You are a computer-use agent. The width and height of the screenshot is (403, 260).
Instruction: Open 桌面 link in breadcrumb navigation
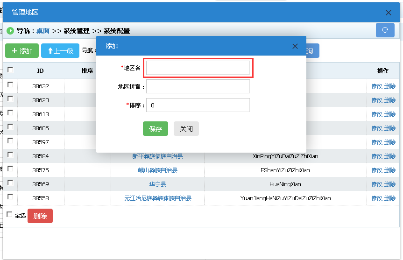click(x=43, y=31)
